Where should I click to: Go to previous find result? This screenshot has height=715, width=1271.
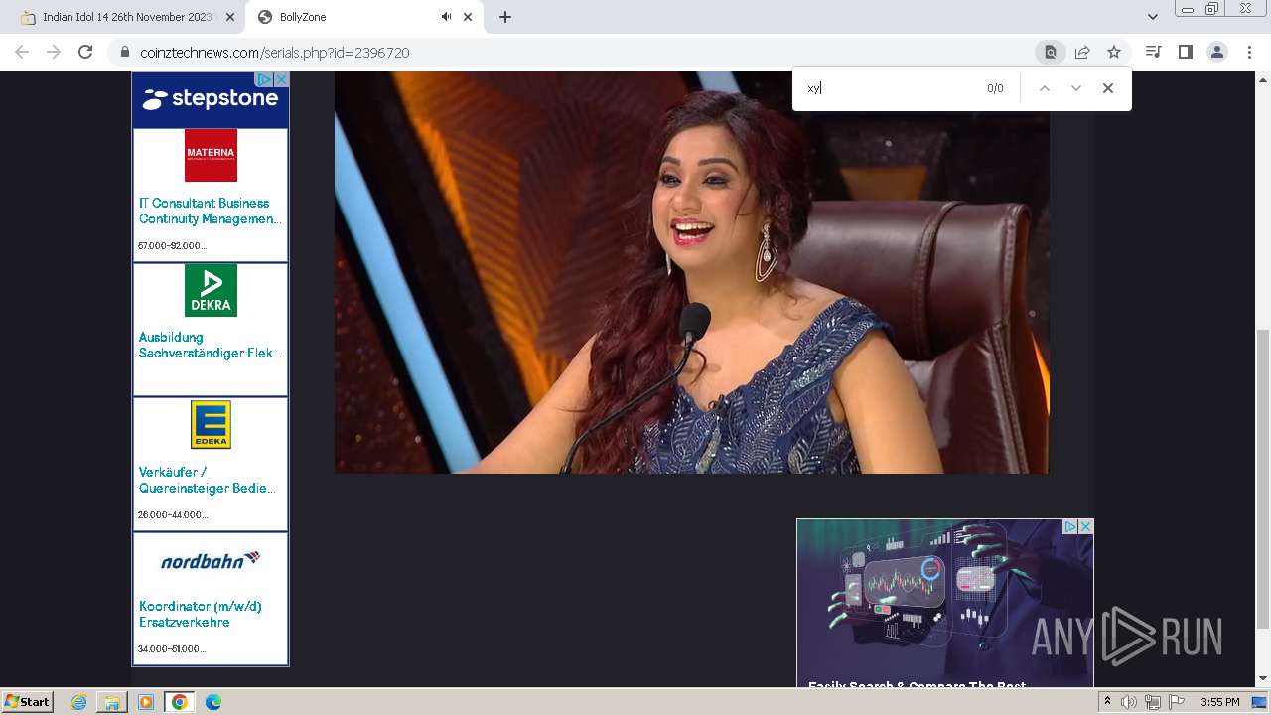click(x=1044, y=88)
